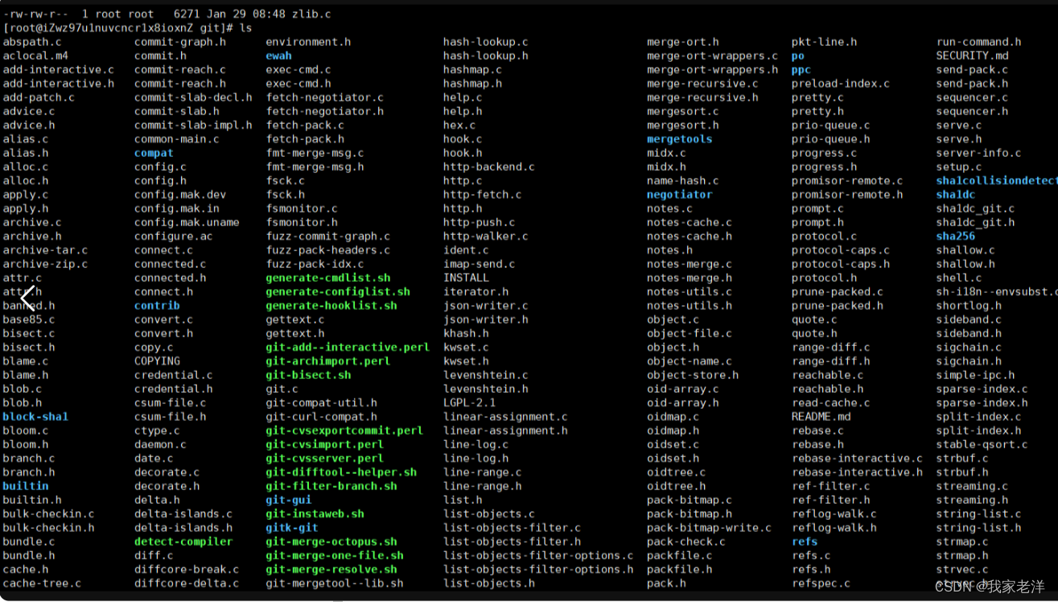Click git-merge-resolve.sh entry
Screen dimensions: 1058x602
tap(331, 569)
